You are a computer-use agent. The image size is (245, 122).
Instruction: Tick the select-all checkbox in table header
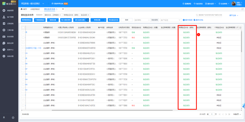coord(23,28)
